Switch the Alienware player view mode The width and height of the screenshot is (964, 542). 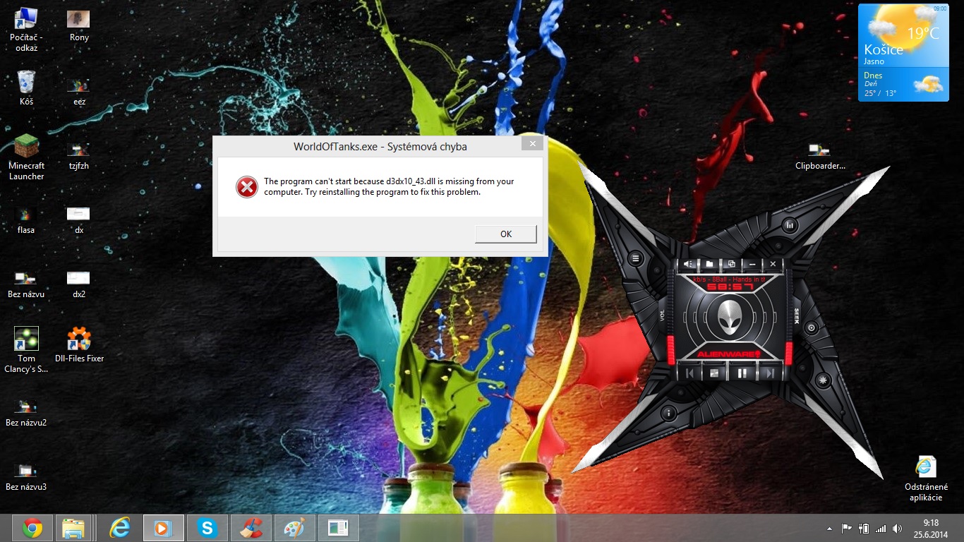click(731, 264)
